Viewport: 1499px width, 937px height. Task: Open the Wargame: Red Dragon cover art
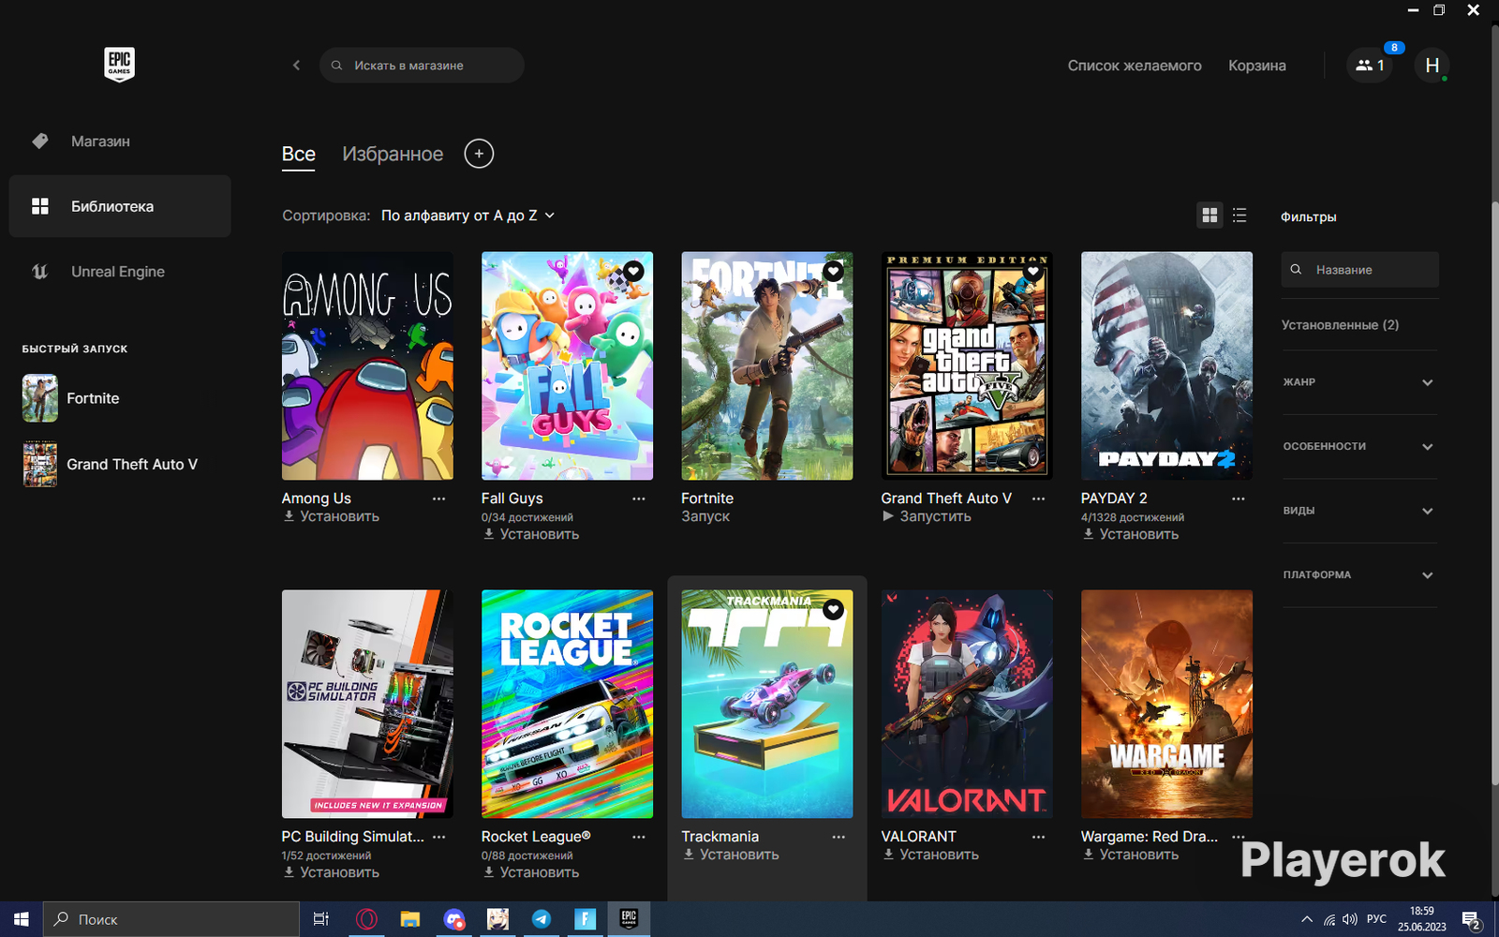point(1166,704)
